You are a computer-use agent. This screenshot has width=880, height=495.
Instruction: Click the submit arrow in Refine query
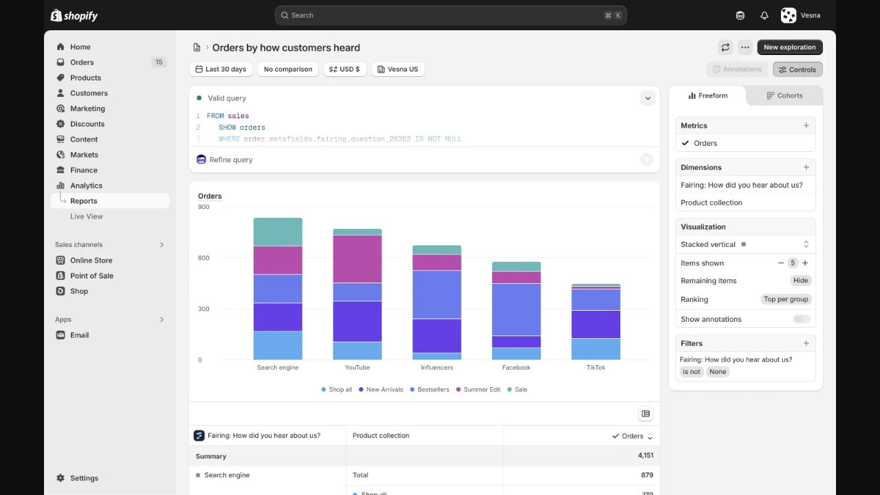646,159
